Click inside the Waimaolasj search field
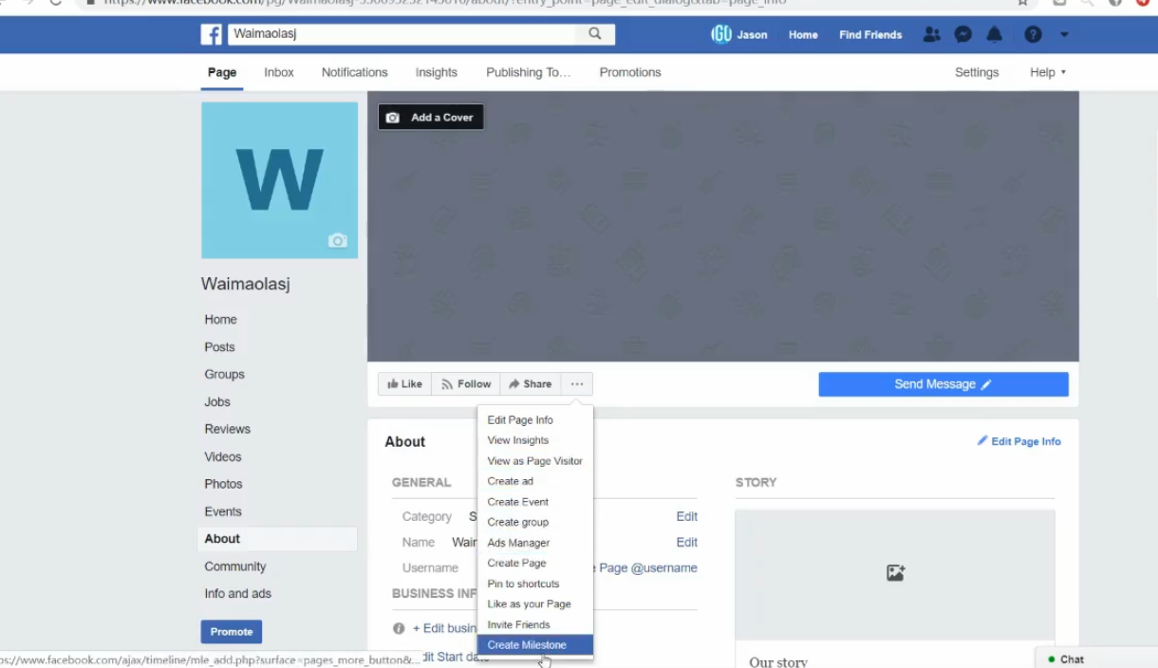1158x668 pixels. coord(402,34)
